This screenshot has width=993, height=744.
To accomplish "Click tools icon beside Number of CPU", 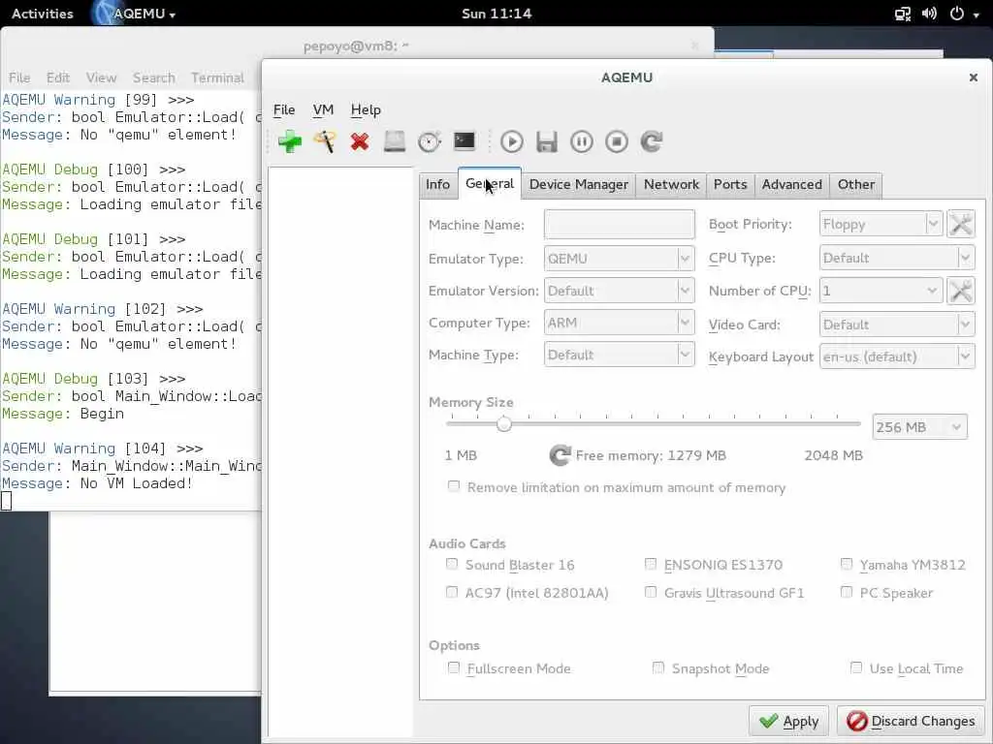I will click(x=961, y=291).
